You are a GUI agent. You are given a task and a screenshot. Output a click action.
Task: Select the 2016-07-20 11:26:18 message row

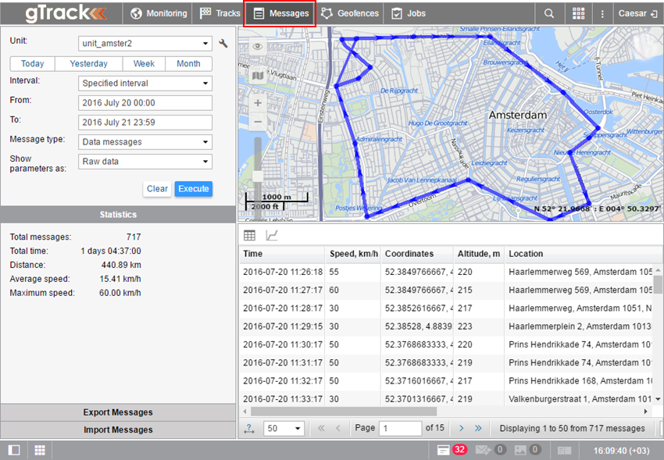pyautogui.click(x=447, y=272)
